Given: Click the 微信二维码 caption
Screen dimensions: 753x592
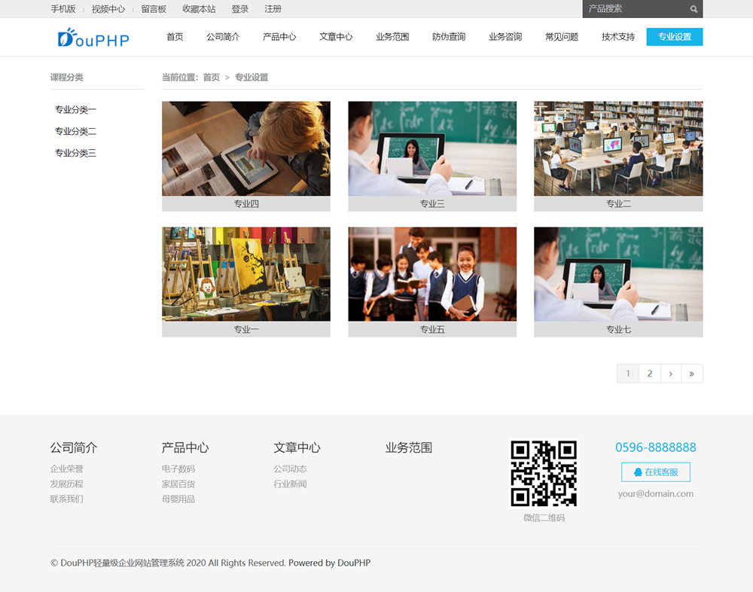Looking at the screenshot, I should 544,517.
